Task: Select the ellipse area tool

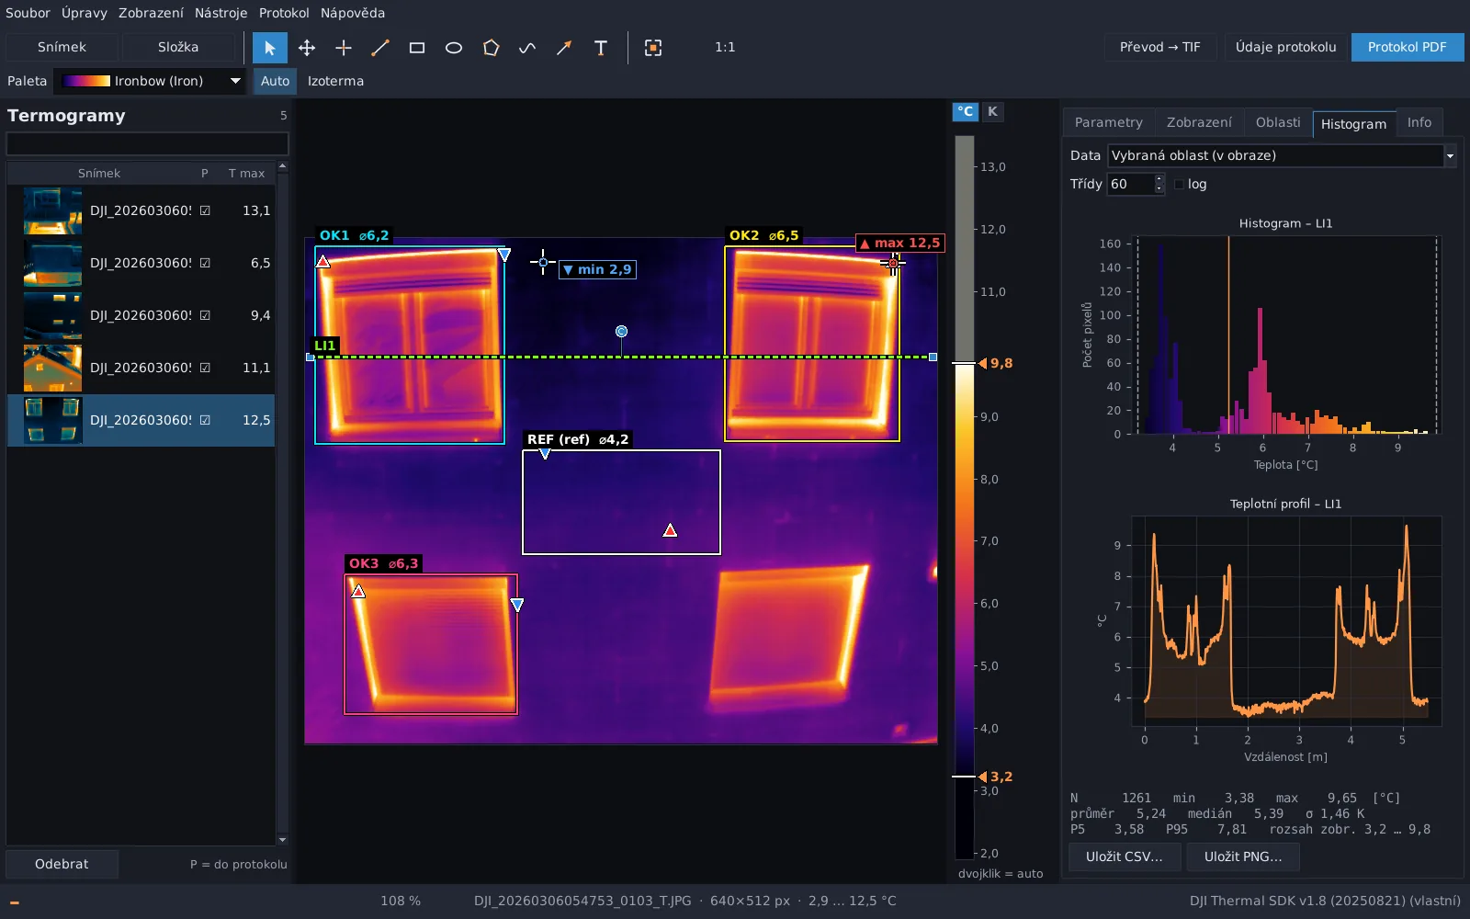Action: pos(454,48)
